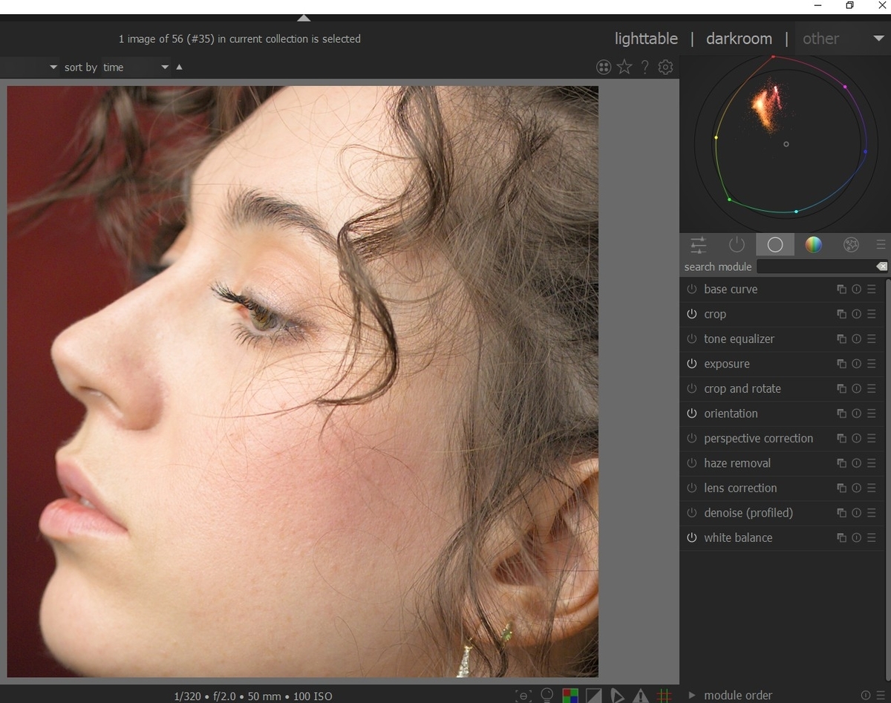
Task: Clear the search module field
Action: tap(881, 267)
